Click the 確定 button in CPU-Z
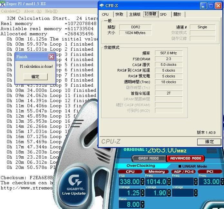This screenshot has height=209, width=224. click(x=209, y=142)
